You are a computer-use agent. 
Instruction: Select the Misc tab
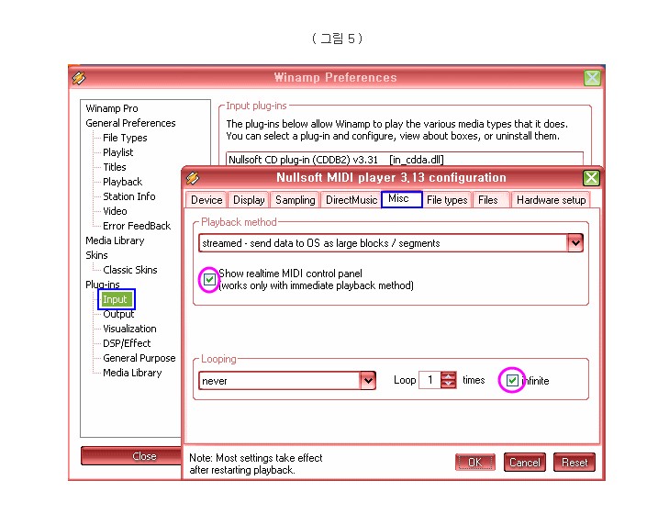point(402,199)
